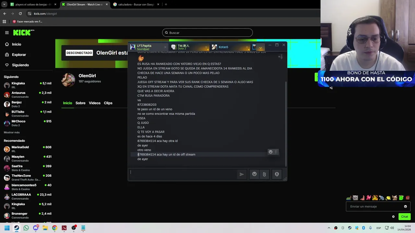415x233 pixels.
Task: Open Fazer mercado bookmark
Action: coord(27,22)
